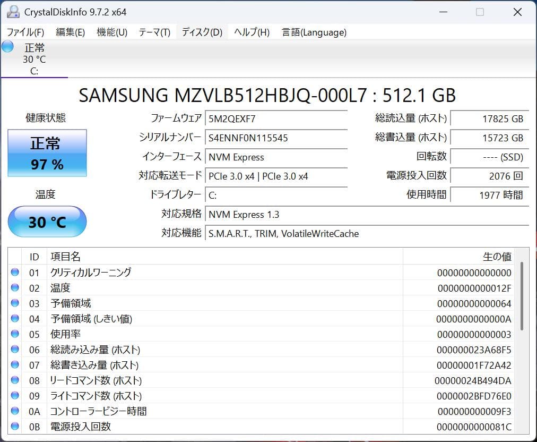Screen dimensions: 537x442
Task: Click the status icon next to 予備領域
Action: [x=15, y=303]
